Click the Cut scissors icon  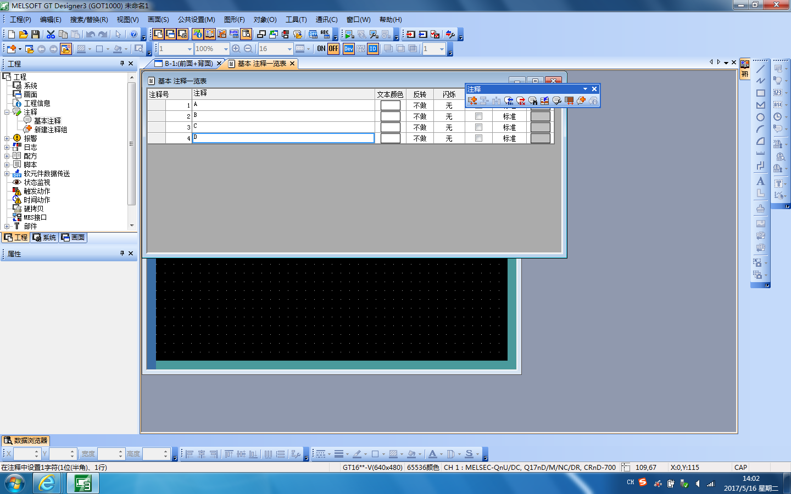coord(51,35)
